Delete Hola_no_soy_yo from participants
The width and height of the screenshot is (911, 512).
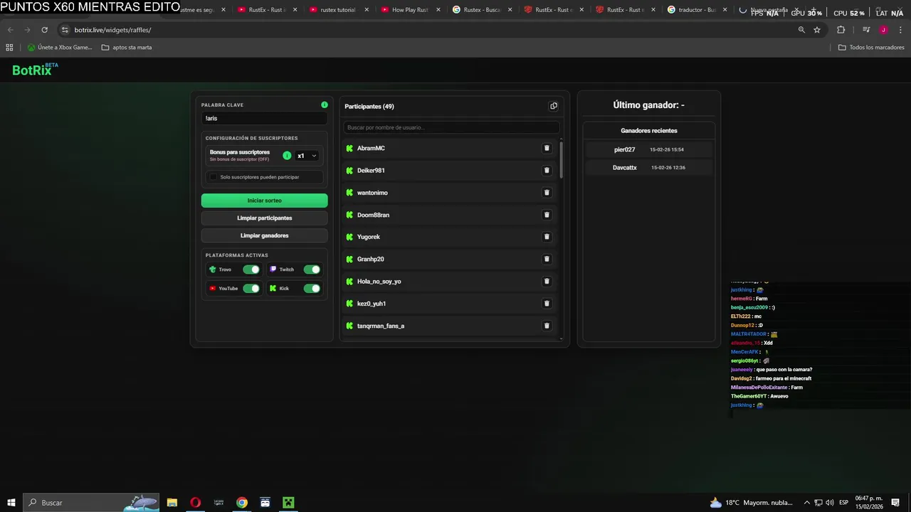[x=547, y=281]
